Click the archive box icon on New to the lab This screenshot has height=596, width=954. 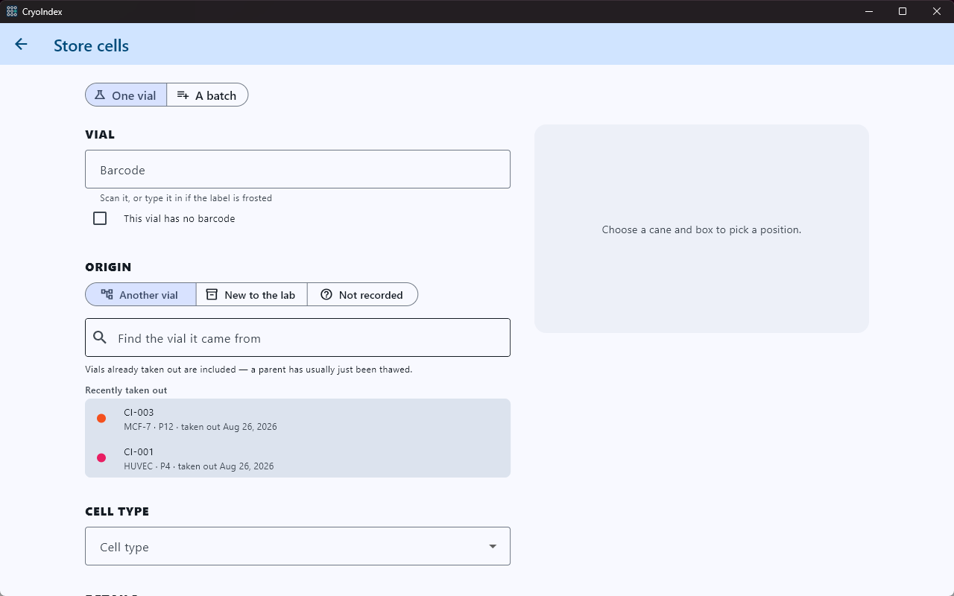tap(212, 294)
